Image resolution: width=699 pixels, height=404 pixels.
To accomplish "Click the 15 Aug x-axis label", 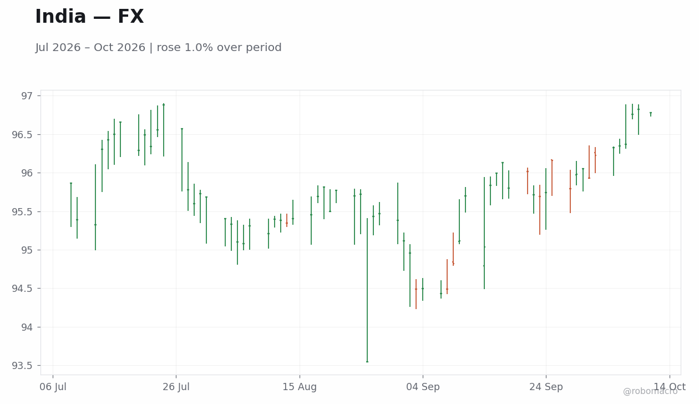I will coord(300,387).
